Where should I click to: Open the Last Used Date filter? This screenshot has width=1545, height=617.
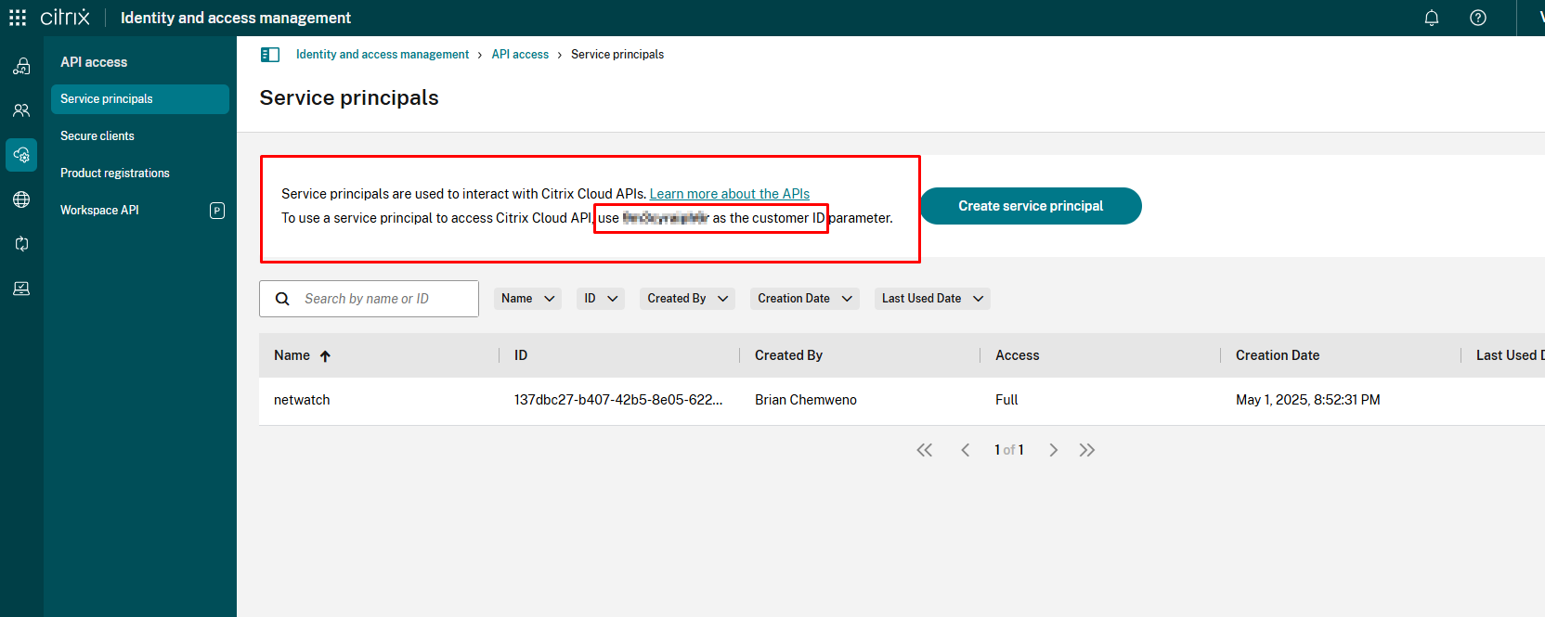932,299
